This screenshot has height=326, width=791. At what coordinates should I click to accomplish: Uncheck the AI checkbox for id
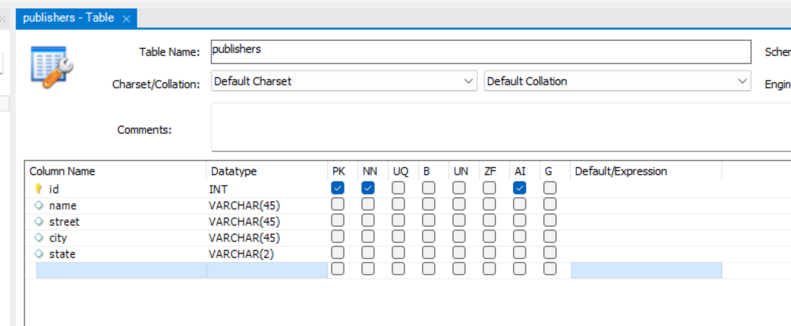(519, 189)
